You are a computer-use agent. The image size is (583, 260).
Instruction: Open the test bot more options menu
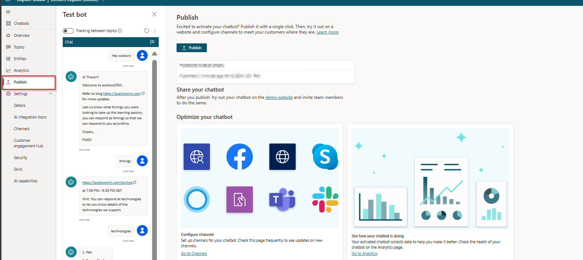(x=155, y=31)
